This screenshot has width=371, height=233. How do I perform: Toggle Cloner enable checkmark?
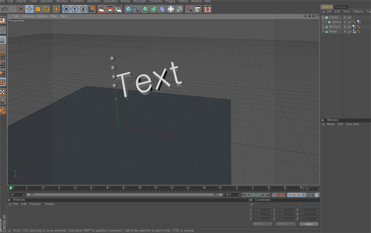350,17
